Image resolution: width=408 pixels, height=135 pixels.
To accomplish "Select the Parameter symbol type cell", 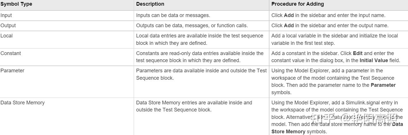I will coord(12,71).
